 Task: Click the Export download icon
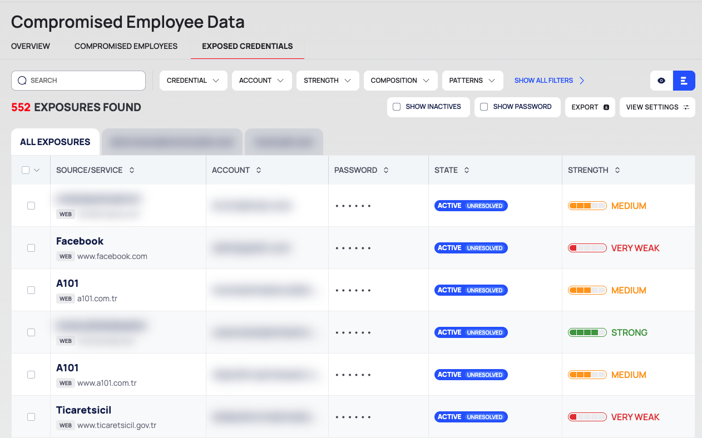tap(606, 107)
